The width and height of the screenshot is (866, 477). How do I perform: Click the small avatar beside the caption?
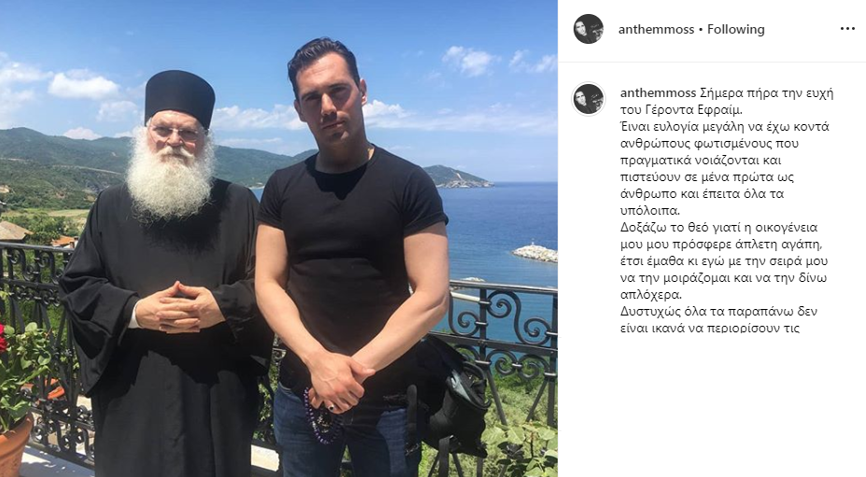tap(589, 99)
